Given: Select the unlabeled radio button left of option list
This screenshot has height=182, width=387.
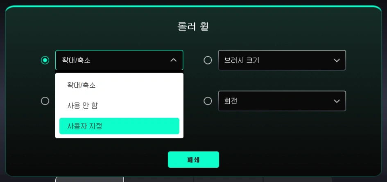Looking at the screenshot, I should [x=45, y=101].
